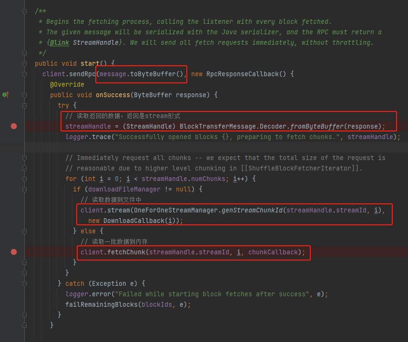Click the Chinese comment above streamHandle assignment
Viewport: 408px width, 342px height.
[122, 116]
